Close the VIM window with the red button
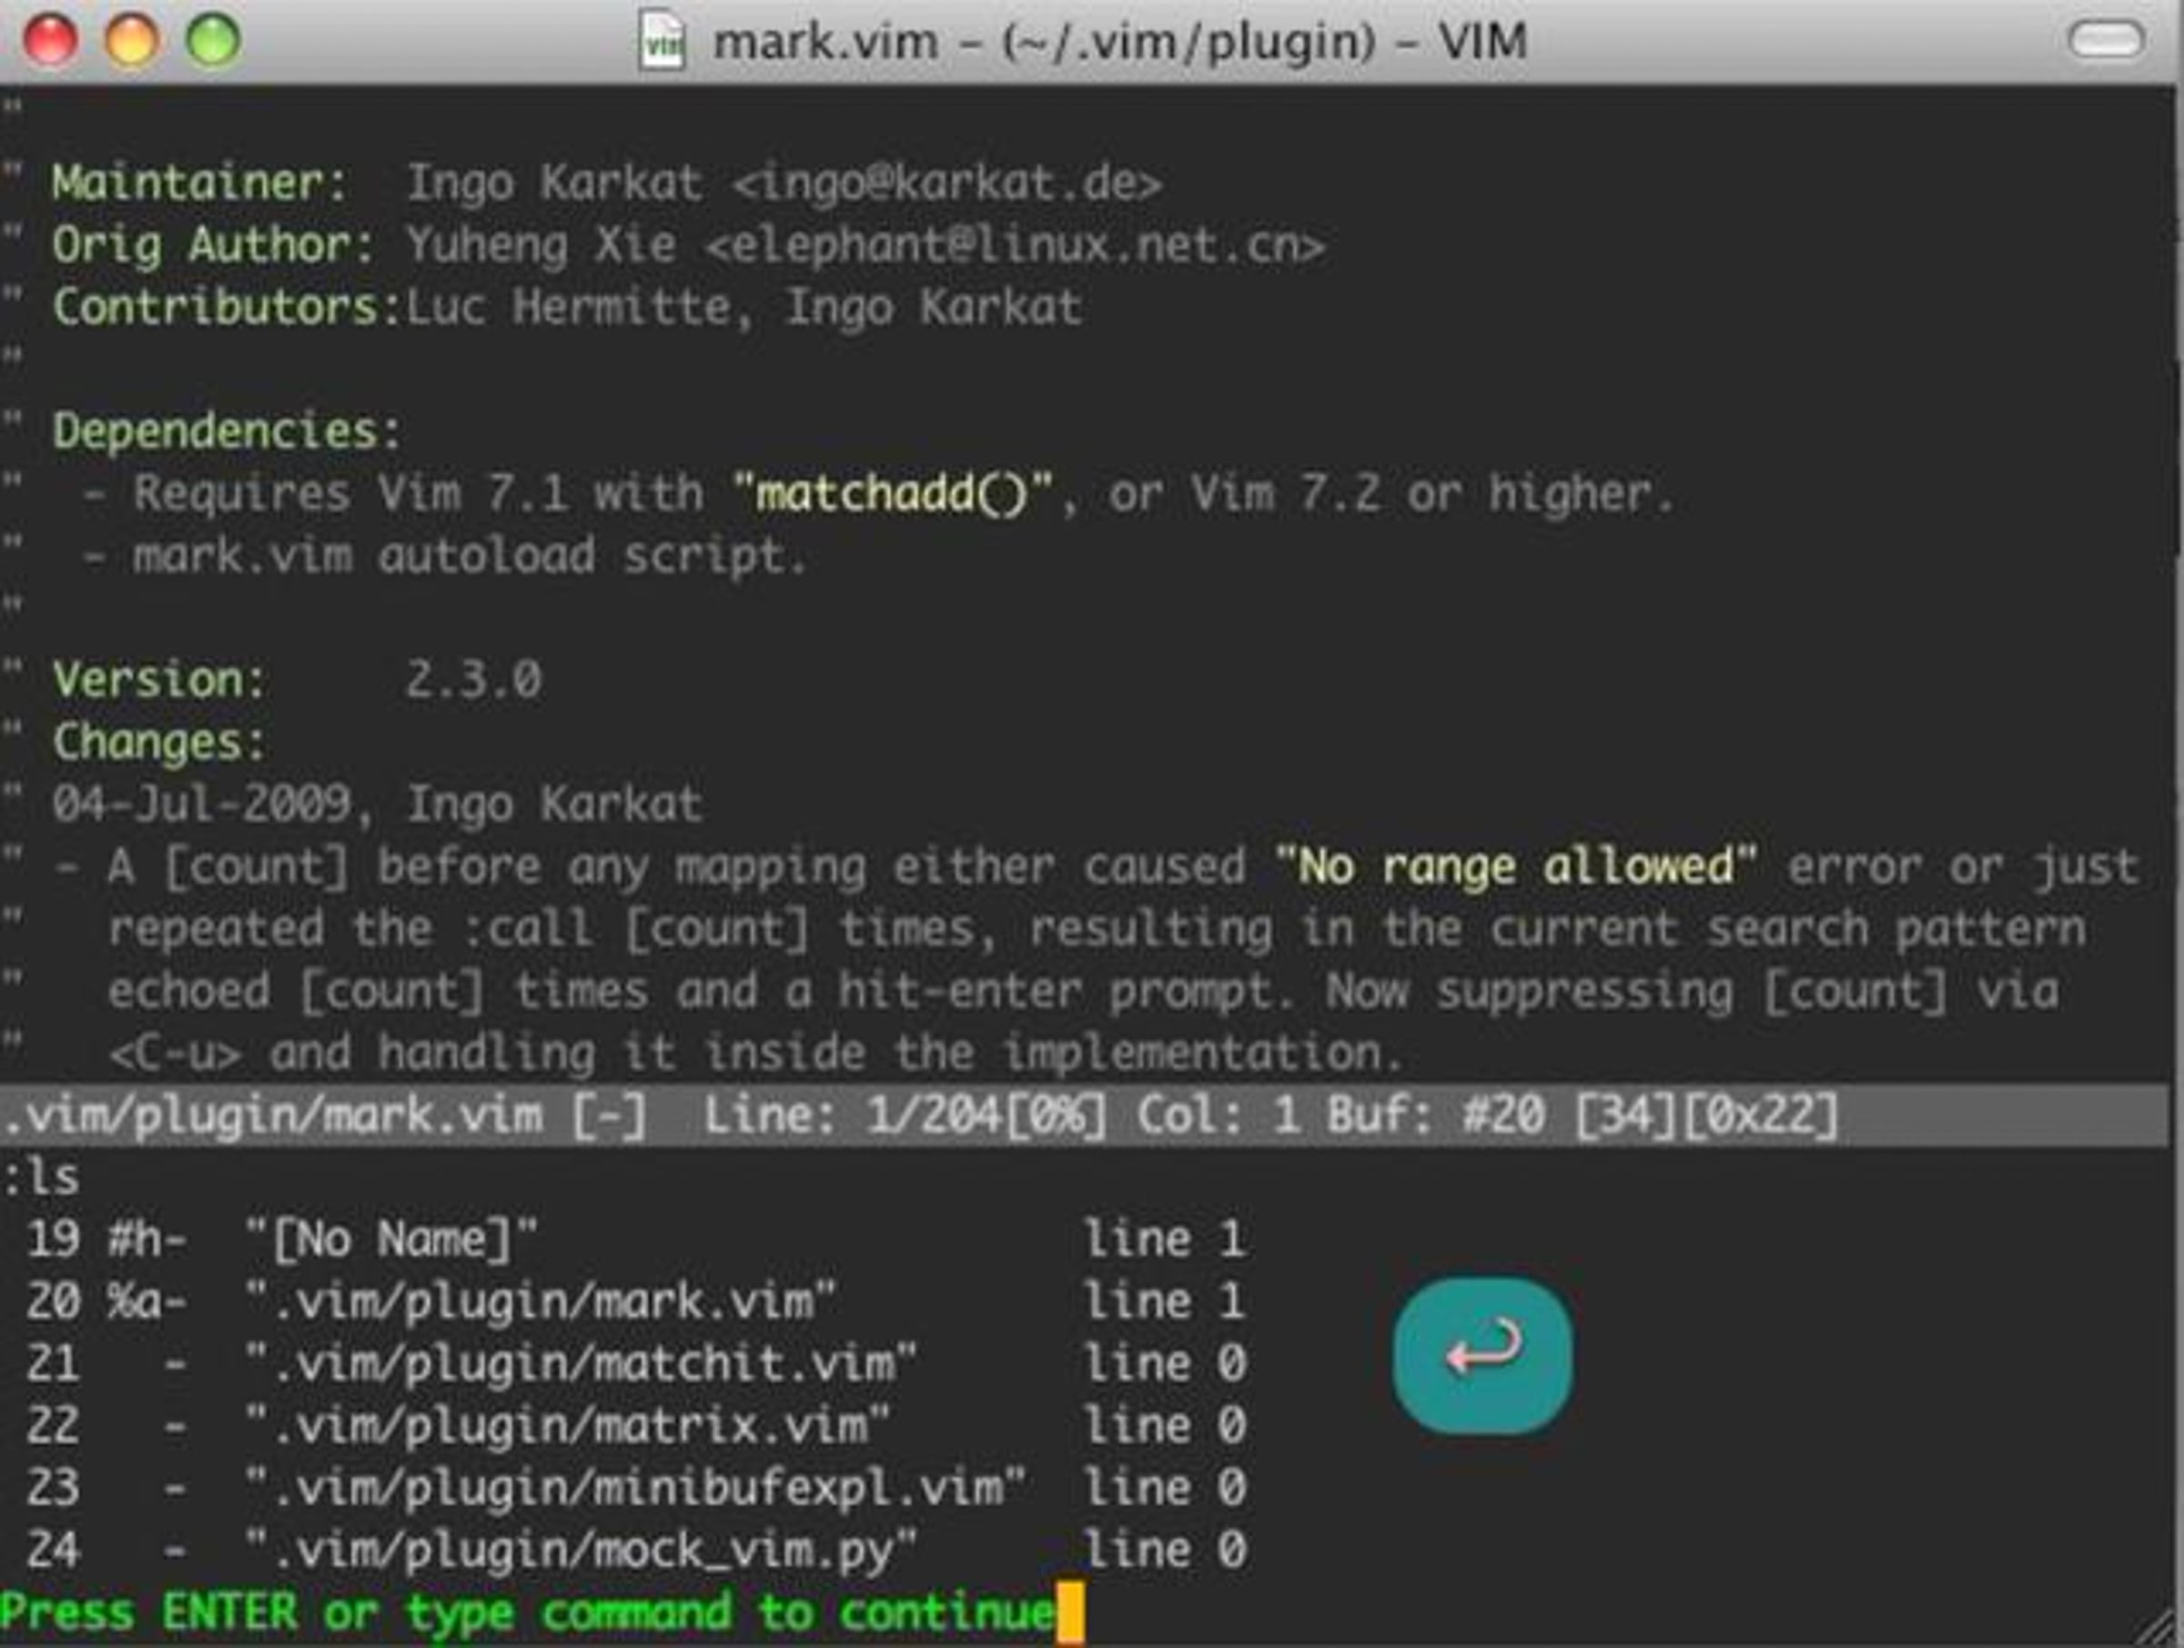The width and height of the screenshot is (2184, 1648). [50, 42]
